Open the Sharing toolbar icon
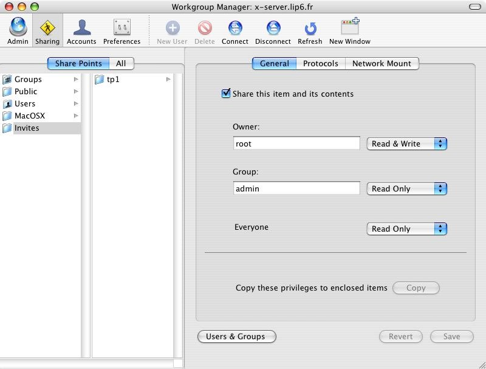 click(47, 28)
